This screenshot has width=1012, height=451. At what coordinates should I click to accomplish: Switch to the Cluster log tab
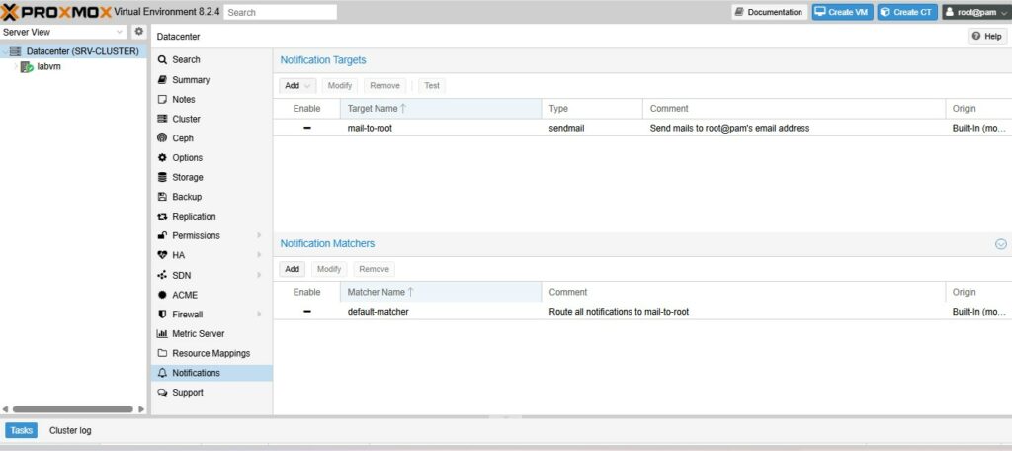click(x=70, y=430)
